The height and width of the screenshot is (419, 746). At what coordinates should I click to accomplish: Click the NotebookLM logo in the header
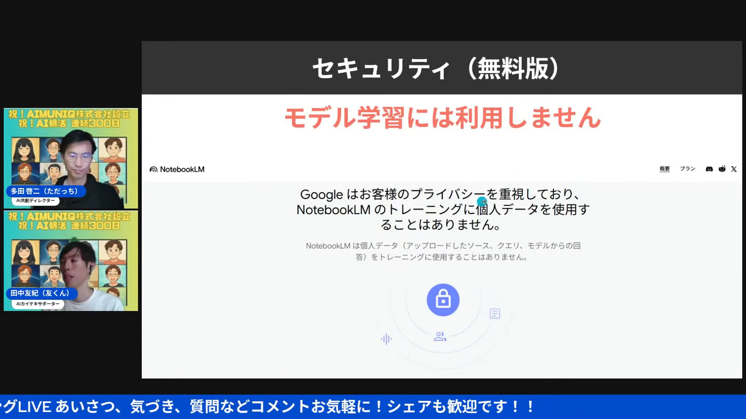click(x=177, y=170)
